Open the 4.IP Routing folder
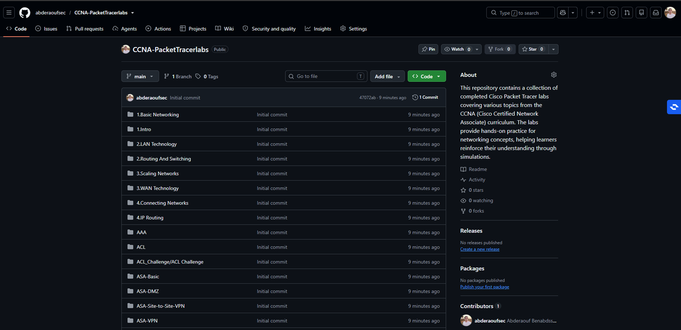 tap(150, 218)
